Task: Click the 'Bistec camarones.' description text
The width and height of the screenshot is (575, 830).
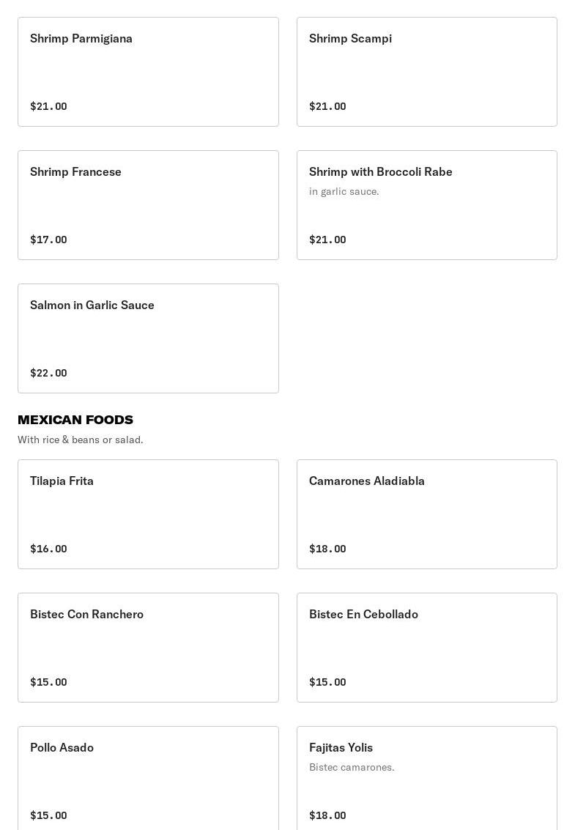Action: coord(352,767)
